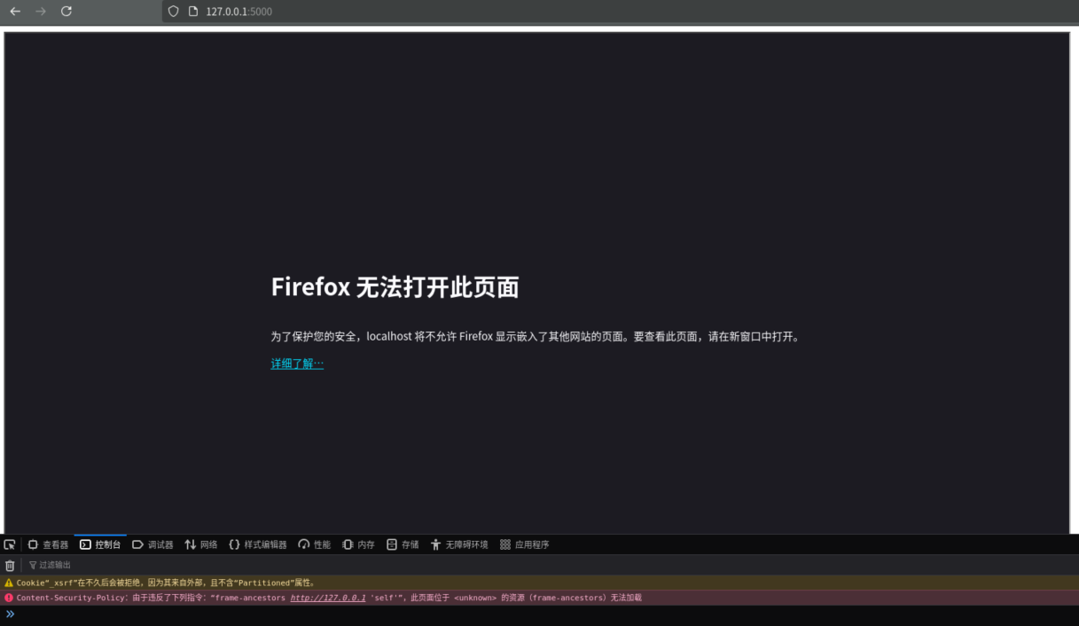This screenshot has width=1079, height=626.
Task: Select the Content-Security-Policy error message text
Action: pos(329,598)
